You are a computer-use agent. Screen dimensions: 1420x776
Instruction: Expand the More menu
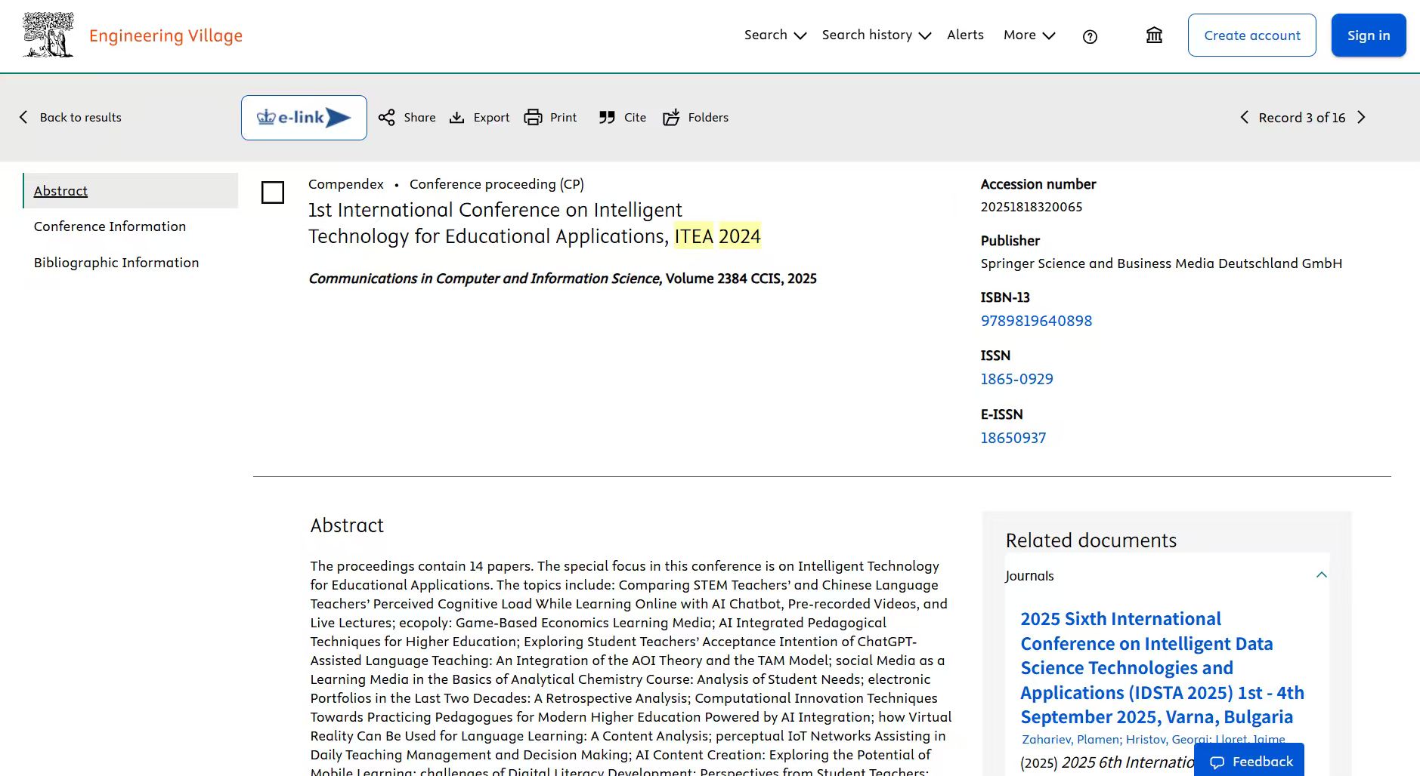pyautogui.click(x=1029, y=35)
